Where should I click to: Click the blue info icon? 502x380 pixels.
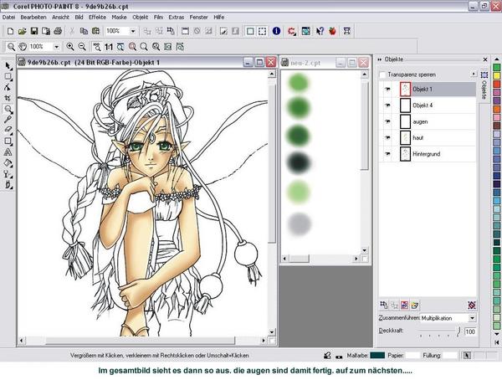[x=276, y=31]
